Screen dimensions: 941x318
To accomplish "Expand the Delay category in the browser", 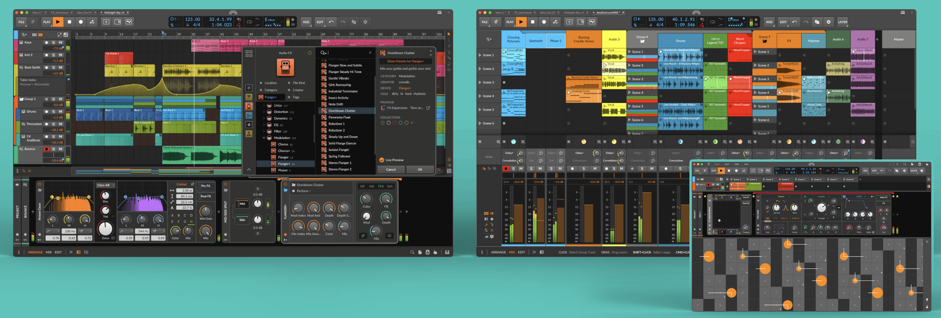I will 264,105.
